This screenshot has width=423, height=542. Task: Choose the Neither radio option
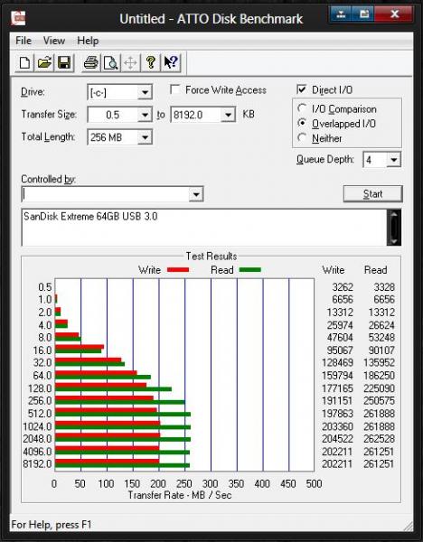coord(302,137)
